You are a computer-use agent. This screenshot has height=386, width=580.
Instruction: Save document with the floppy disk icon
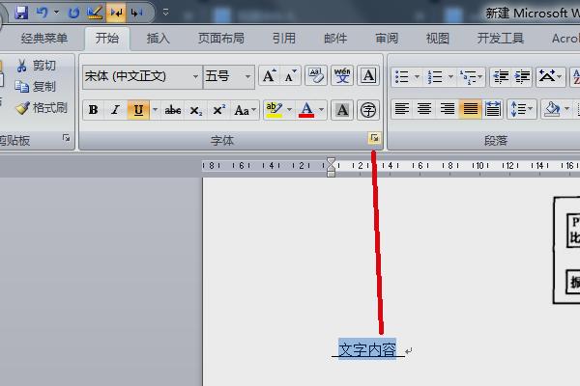pyautogui.click(x=21, y=13)
